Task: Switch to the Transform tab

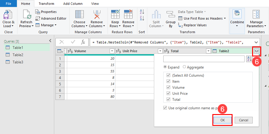Action: (46, 4)
